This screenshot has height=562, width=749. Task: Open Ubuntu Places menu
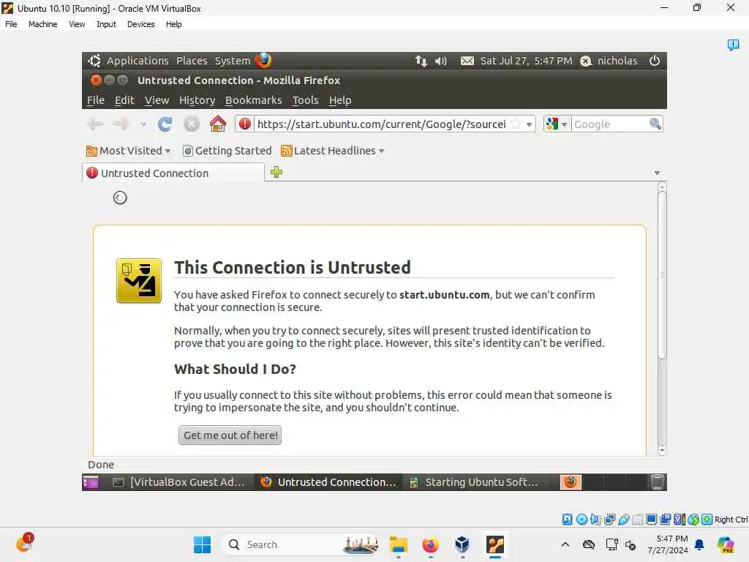(192, 61)
